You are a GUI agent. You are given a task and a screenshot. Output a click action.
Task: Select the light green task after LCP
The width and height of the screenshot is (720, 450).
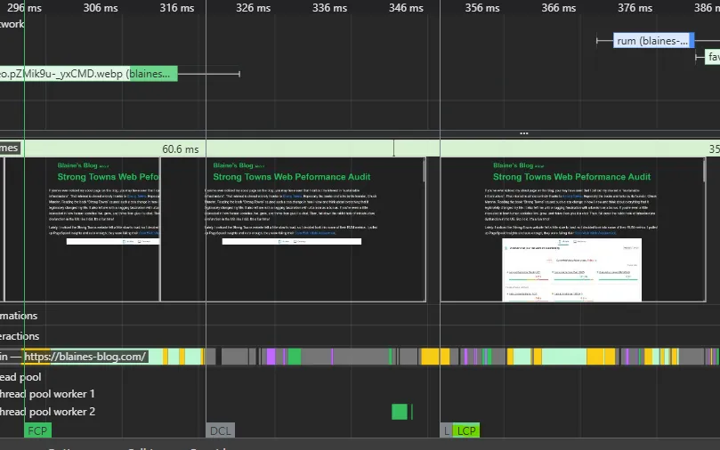click(x=564, y=357)
